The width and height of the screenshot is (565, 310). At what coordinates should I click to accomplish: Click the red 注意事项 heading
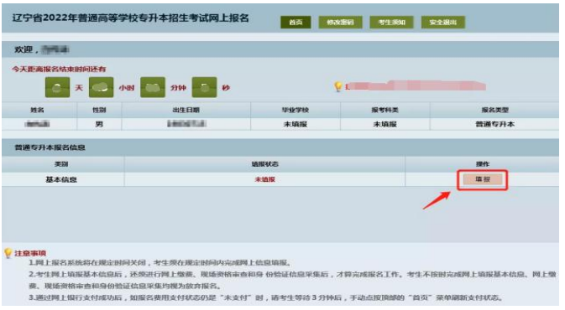tap(30, 253)
